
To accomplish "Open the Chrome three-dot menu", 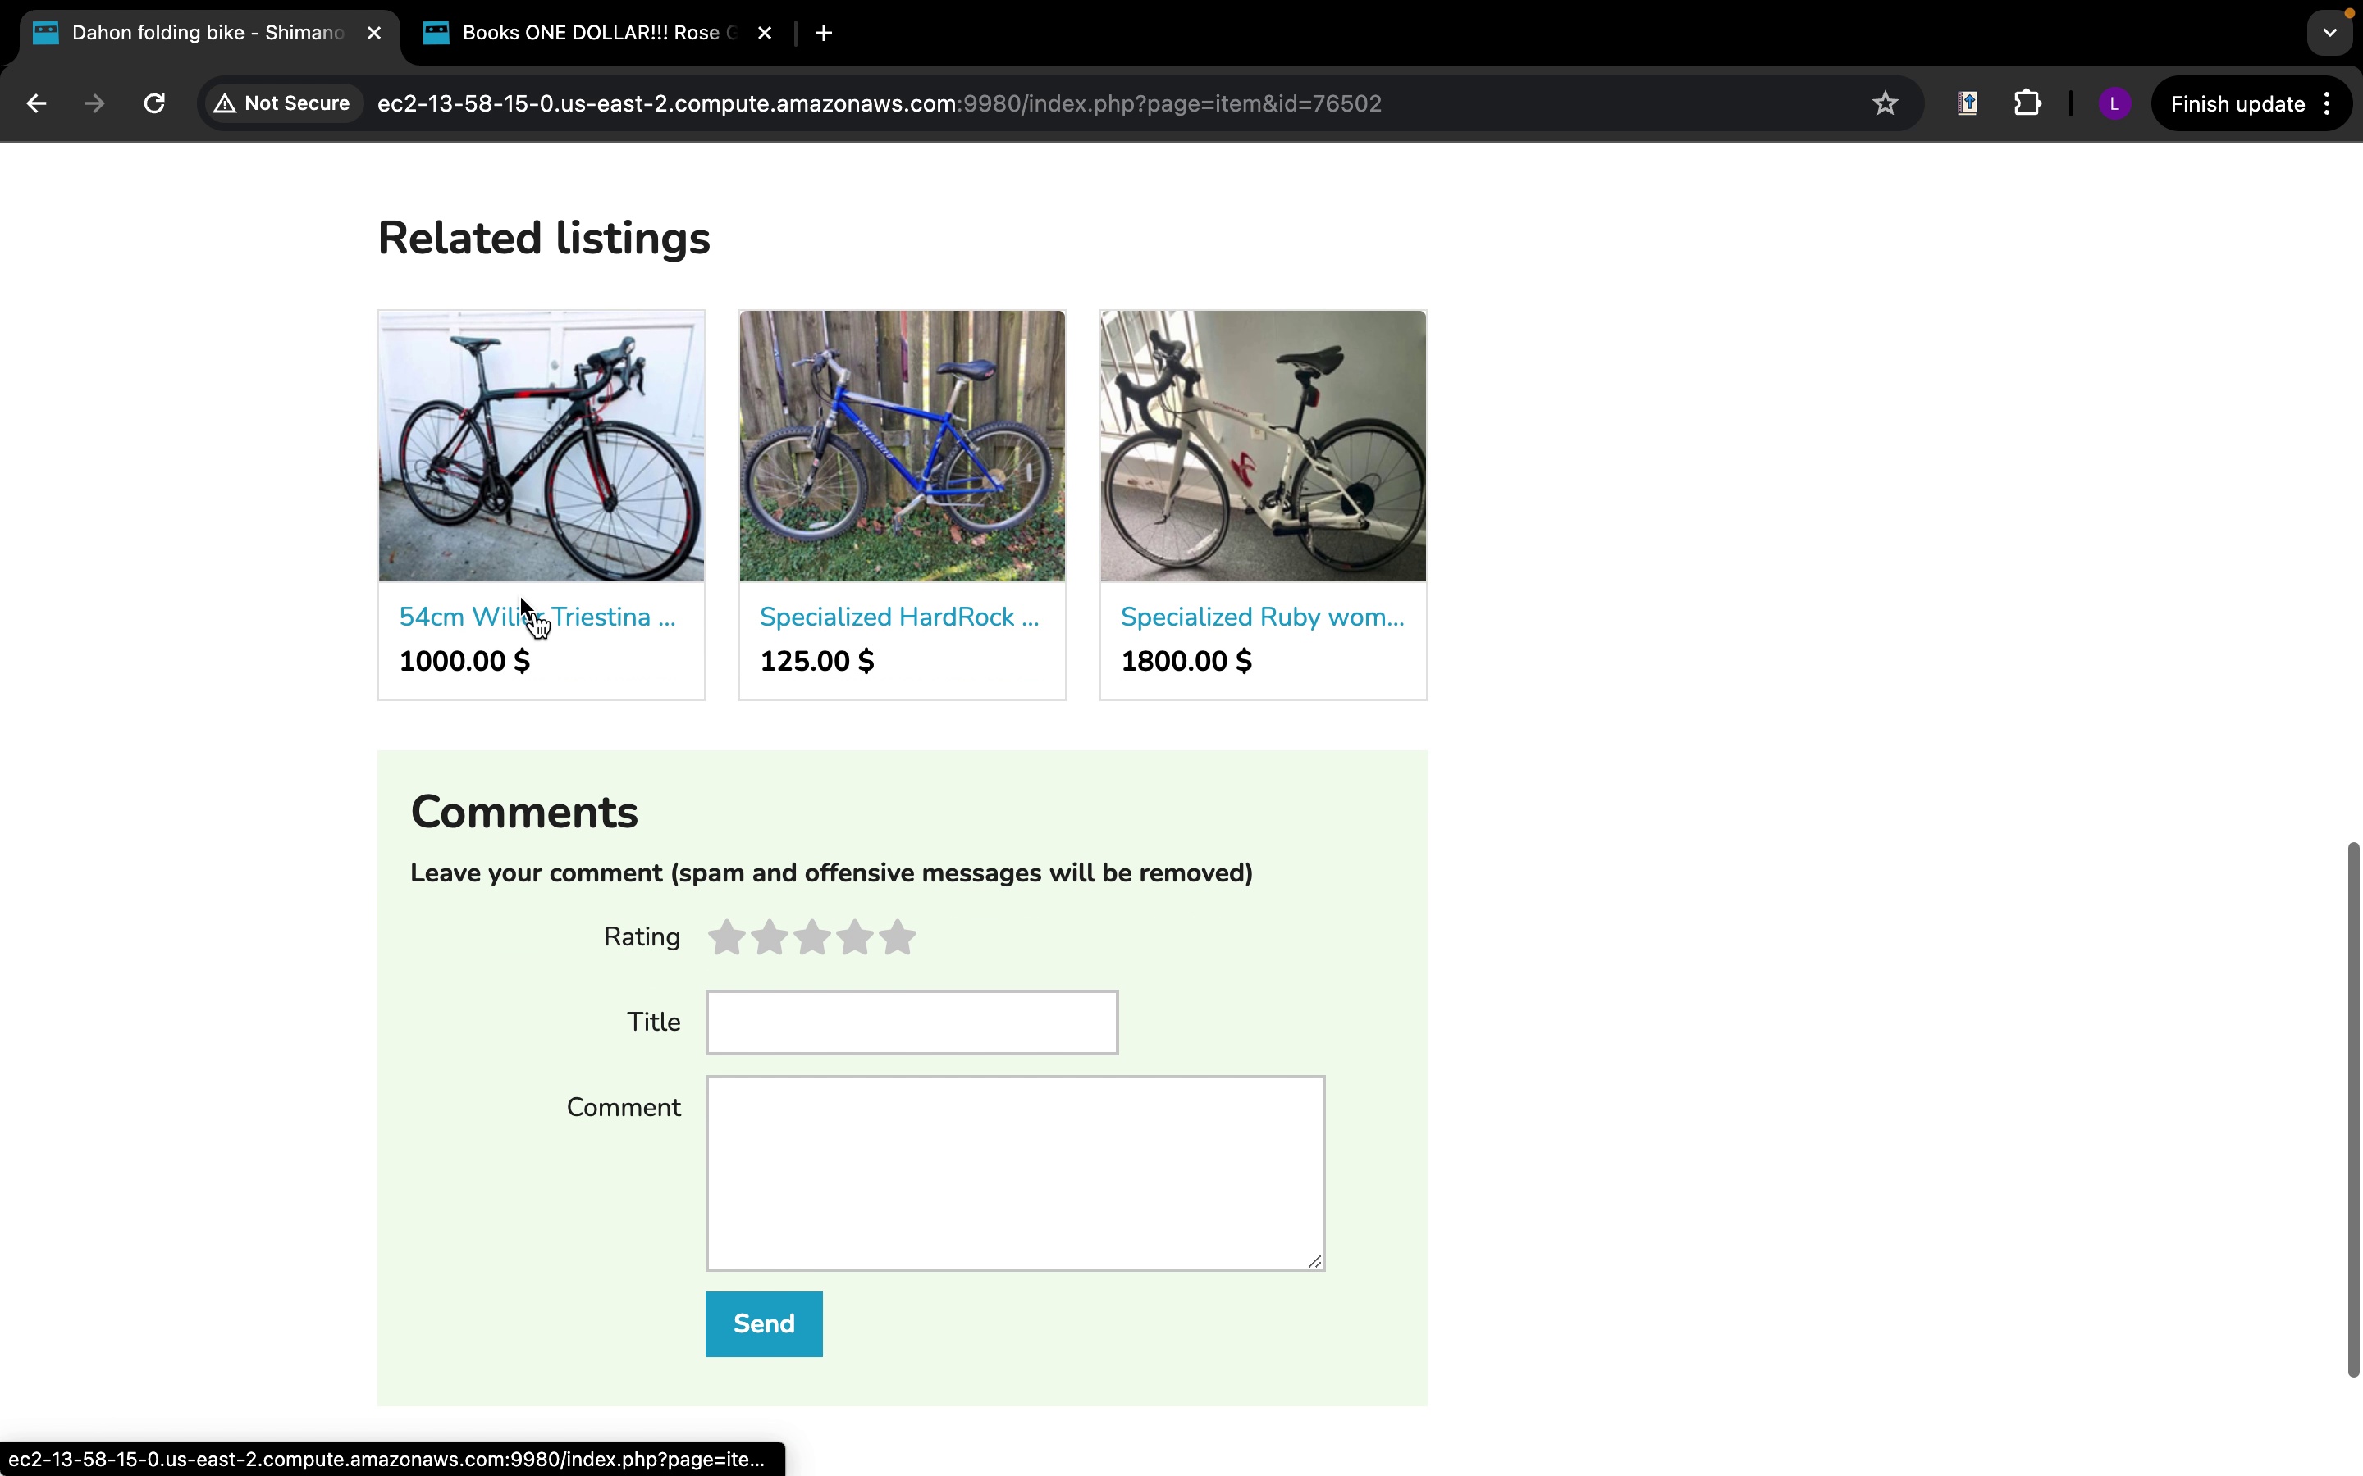I will (x=2328, y=103).
